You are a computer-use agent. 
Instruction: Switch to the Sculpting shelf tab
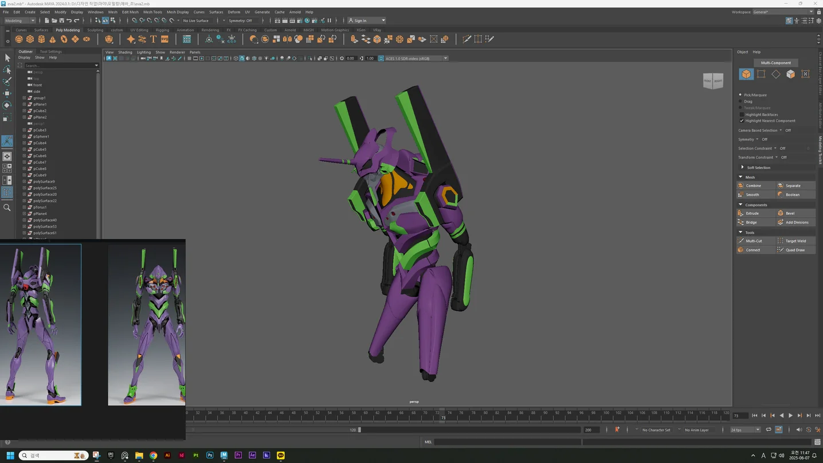pyautogui.click(x=95, y=30)
